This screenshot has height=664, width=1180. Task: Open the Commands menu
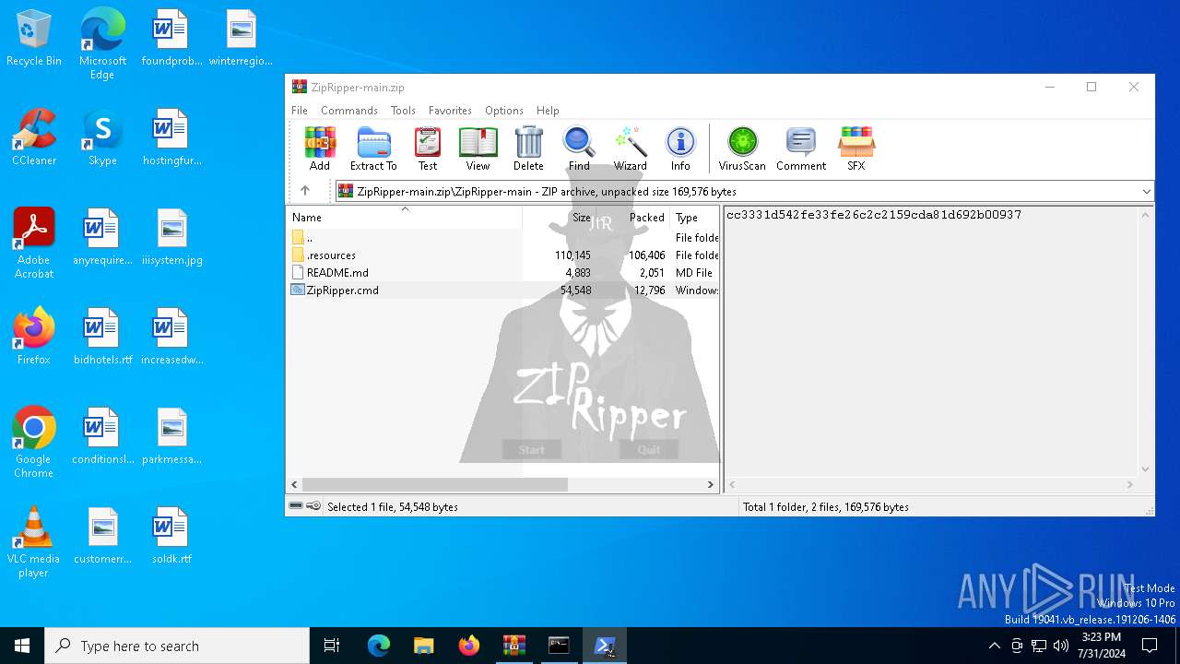point(349,111)
